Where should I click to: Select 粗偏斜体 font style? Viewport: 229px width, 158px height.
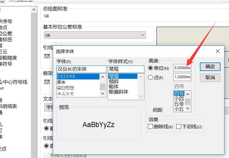click(123, 92)
